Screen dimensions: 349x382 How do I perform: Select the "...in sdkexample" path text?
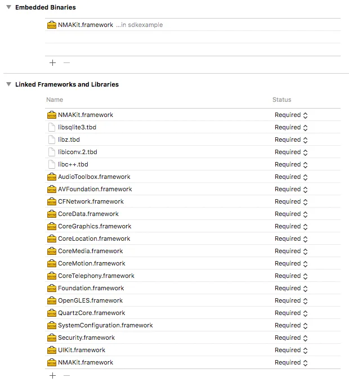tap(139, 25)
